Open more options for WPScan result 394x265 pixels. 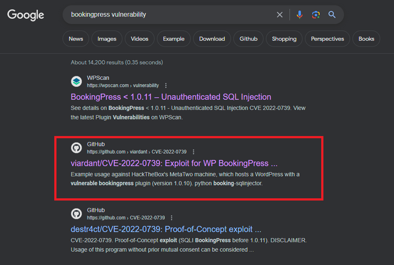[x=166, y=86]
